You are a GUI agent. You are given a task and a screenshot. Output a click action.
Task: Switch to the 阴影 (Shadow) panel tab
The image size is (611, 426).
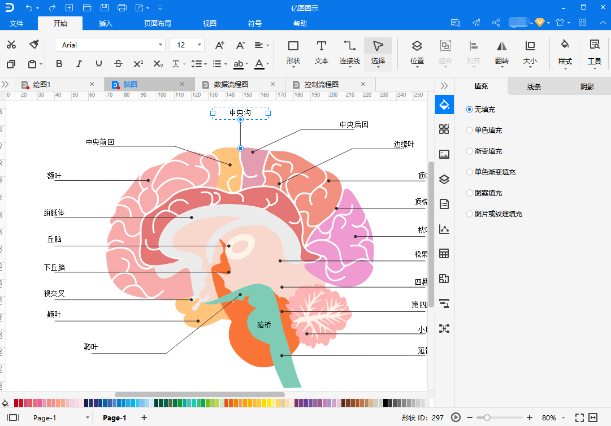[587, 86]
